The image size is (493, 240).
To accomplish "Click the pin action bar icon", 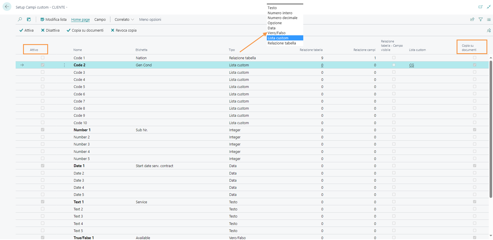I will [489, 30].
